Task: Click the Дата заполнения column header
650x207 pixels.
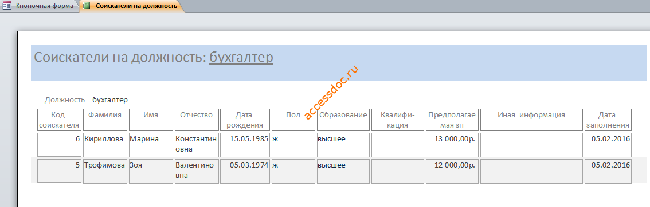Action: (608, 120)
